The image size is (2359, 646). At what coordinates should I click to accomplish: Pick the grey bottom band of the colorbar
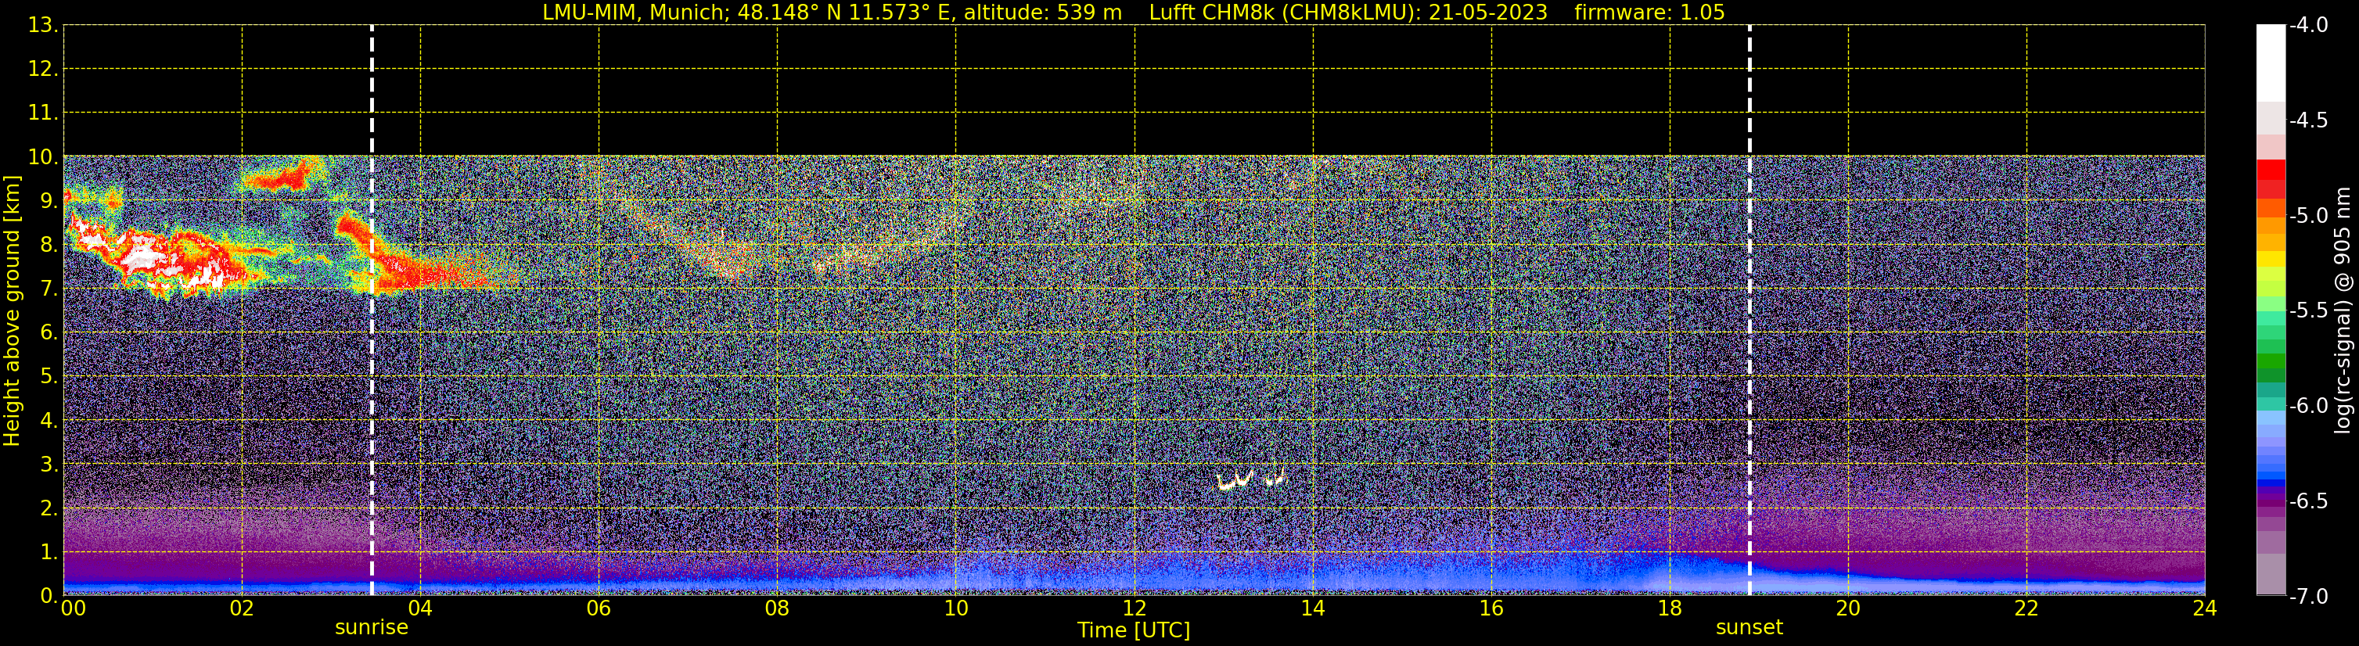2271,575
